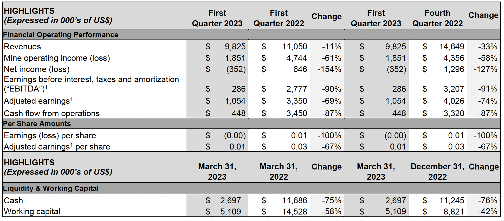Image resolution: width=504 pixels, height=221 pixels.
Task: Select the 14,528 working capital value
Action: coord(295,212)
